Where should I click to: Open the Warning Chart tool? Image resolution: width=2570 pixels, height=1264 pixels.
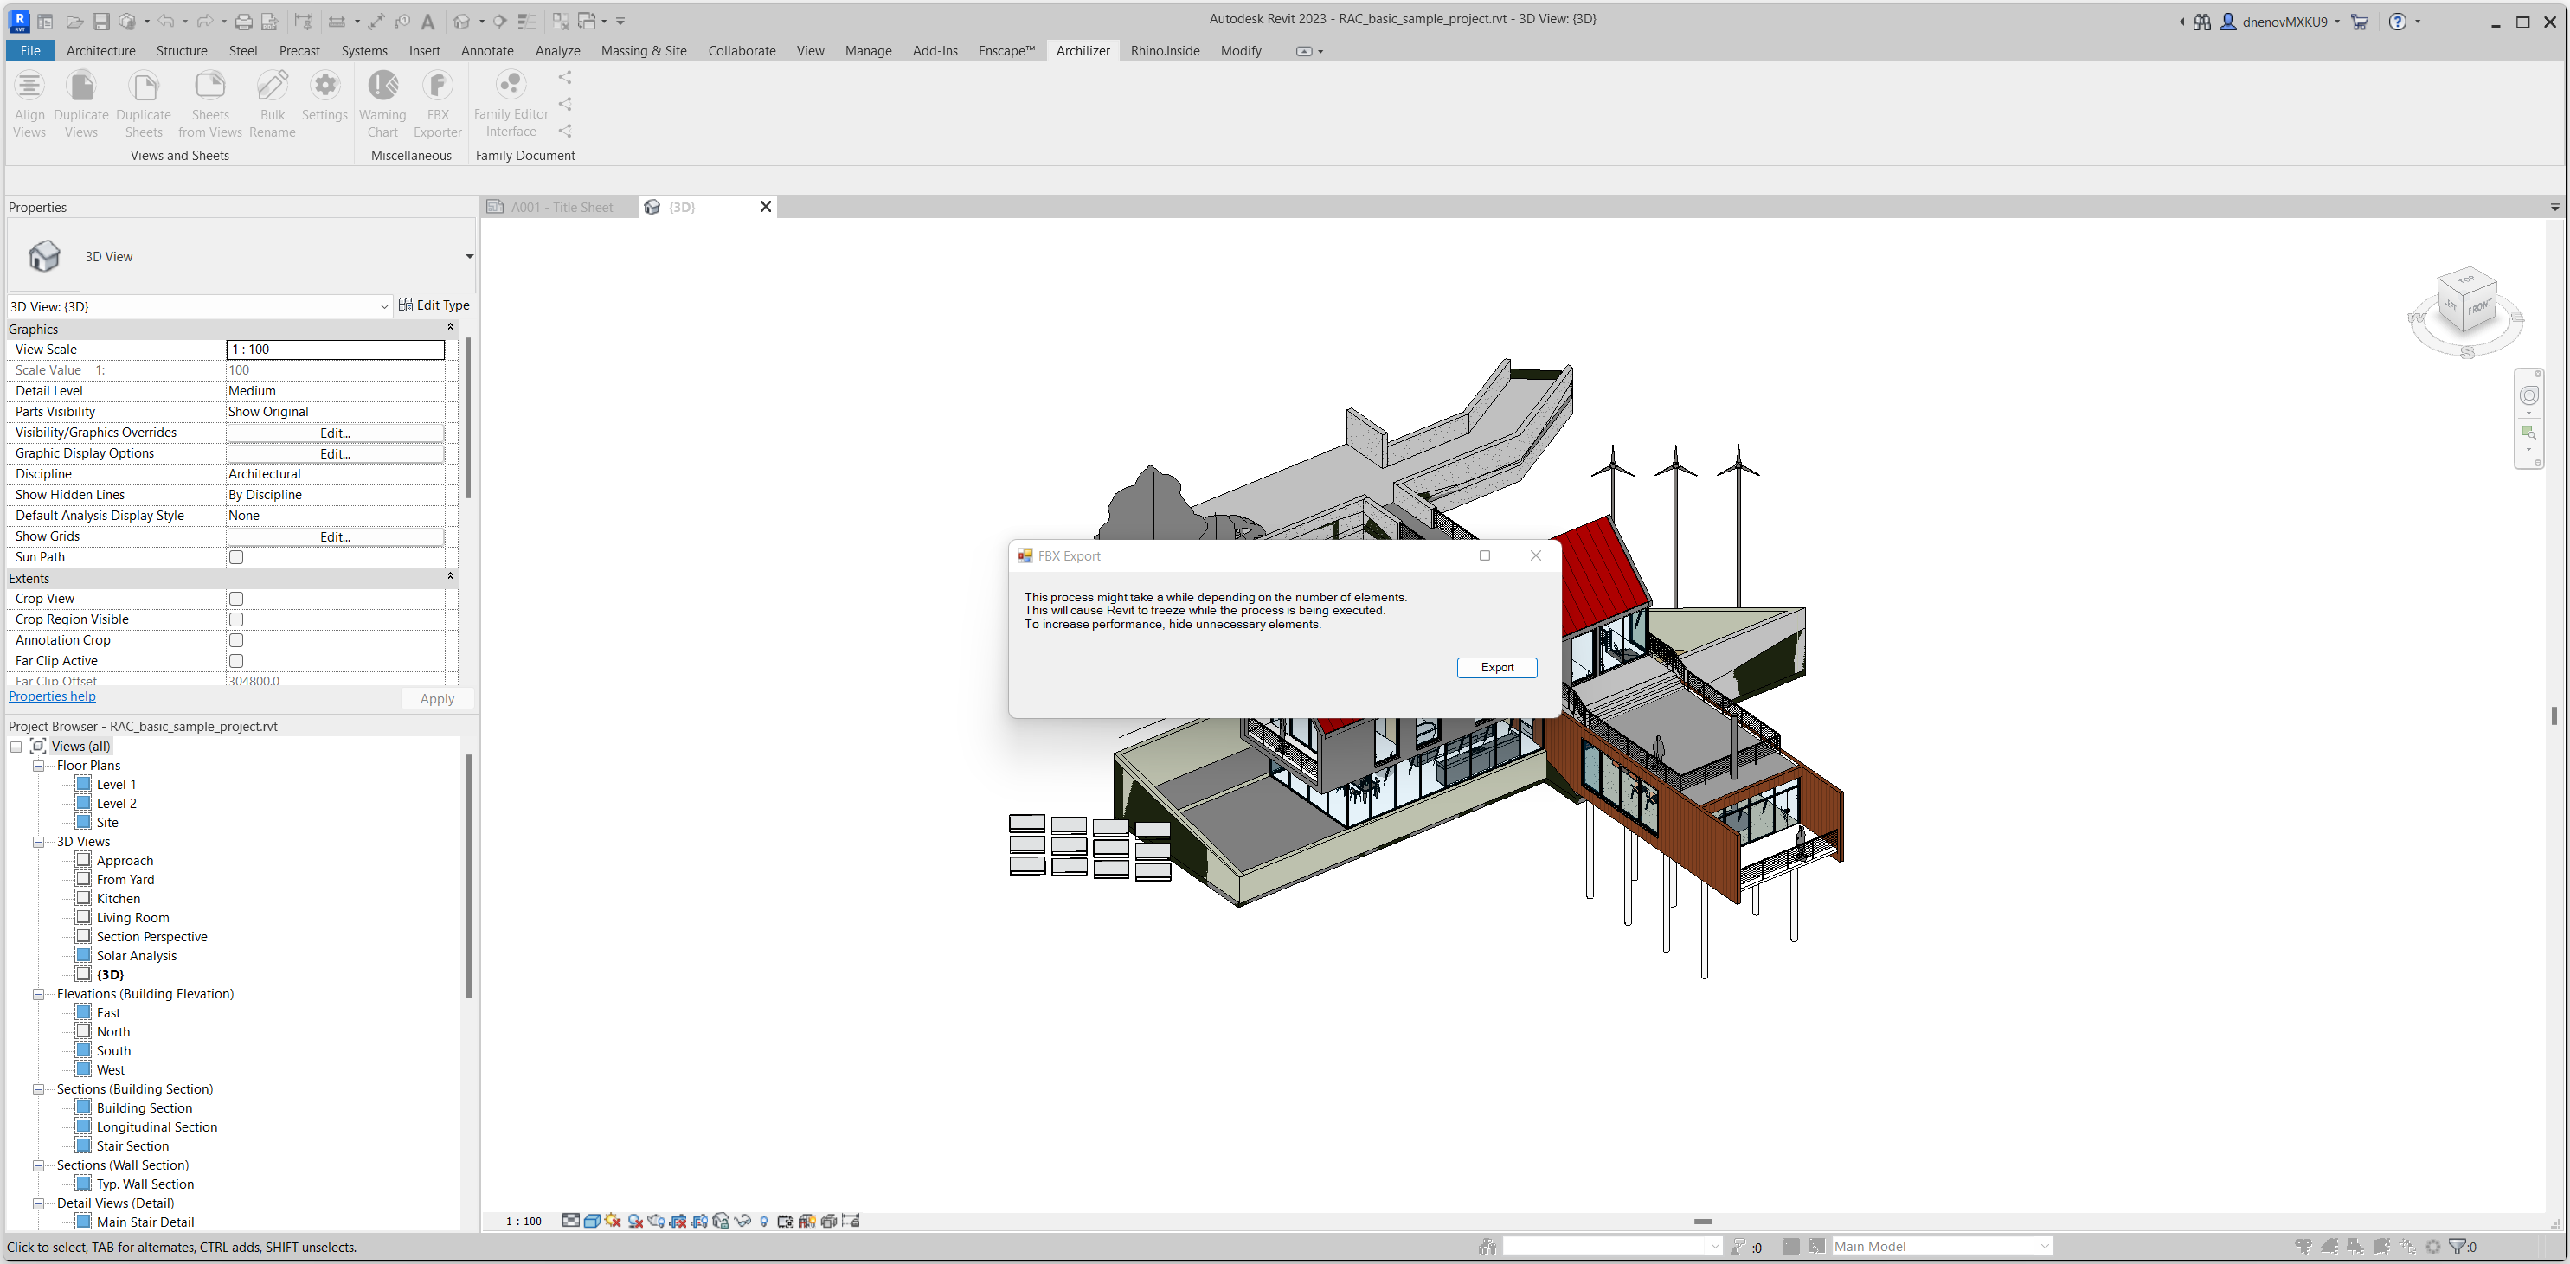[383, 87]
